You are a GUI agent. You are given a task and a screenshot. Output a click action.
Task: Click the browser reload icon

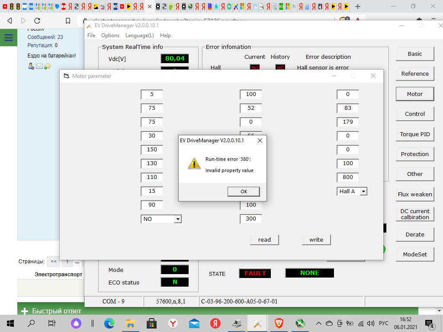click(37, 21)
